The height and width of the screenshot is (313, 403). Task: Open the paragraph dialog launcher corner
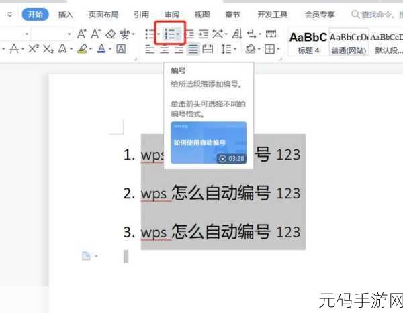pos(281,59)
